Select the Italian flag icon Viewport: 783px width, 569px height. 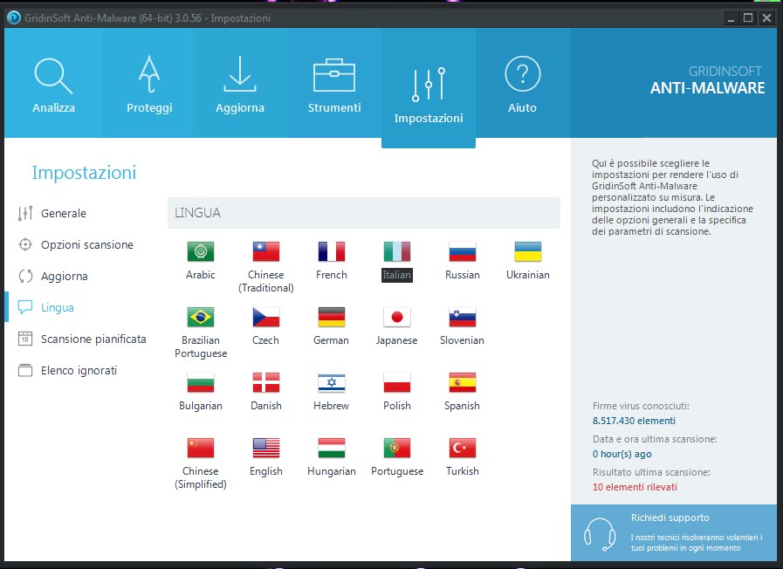(x=397, y=251)
